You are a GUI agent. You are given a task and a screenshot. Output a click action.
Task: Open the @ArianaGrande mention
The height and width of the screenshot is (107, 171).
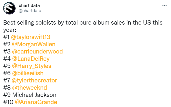[x=36, y=102]
